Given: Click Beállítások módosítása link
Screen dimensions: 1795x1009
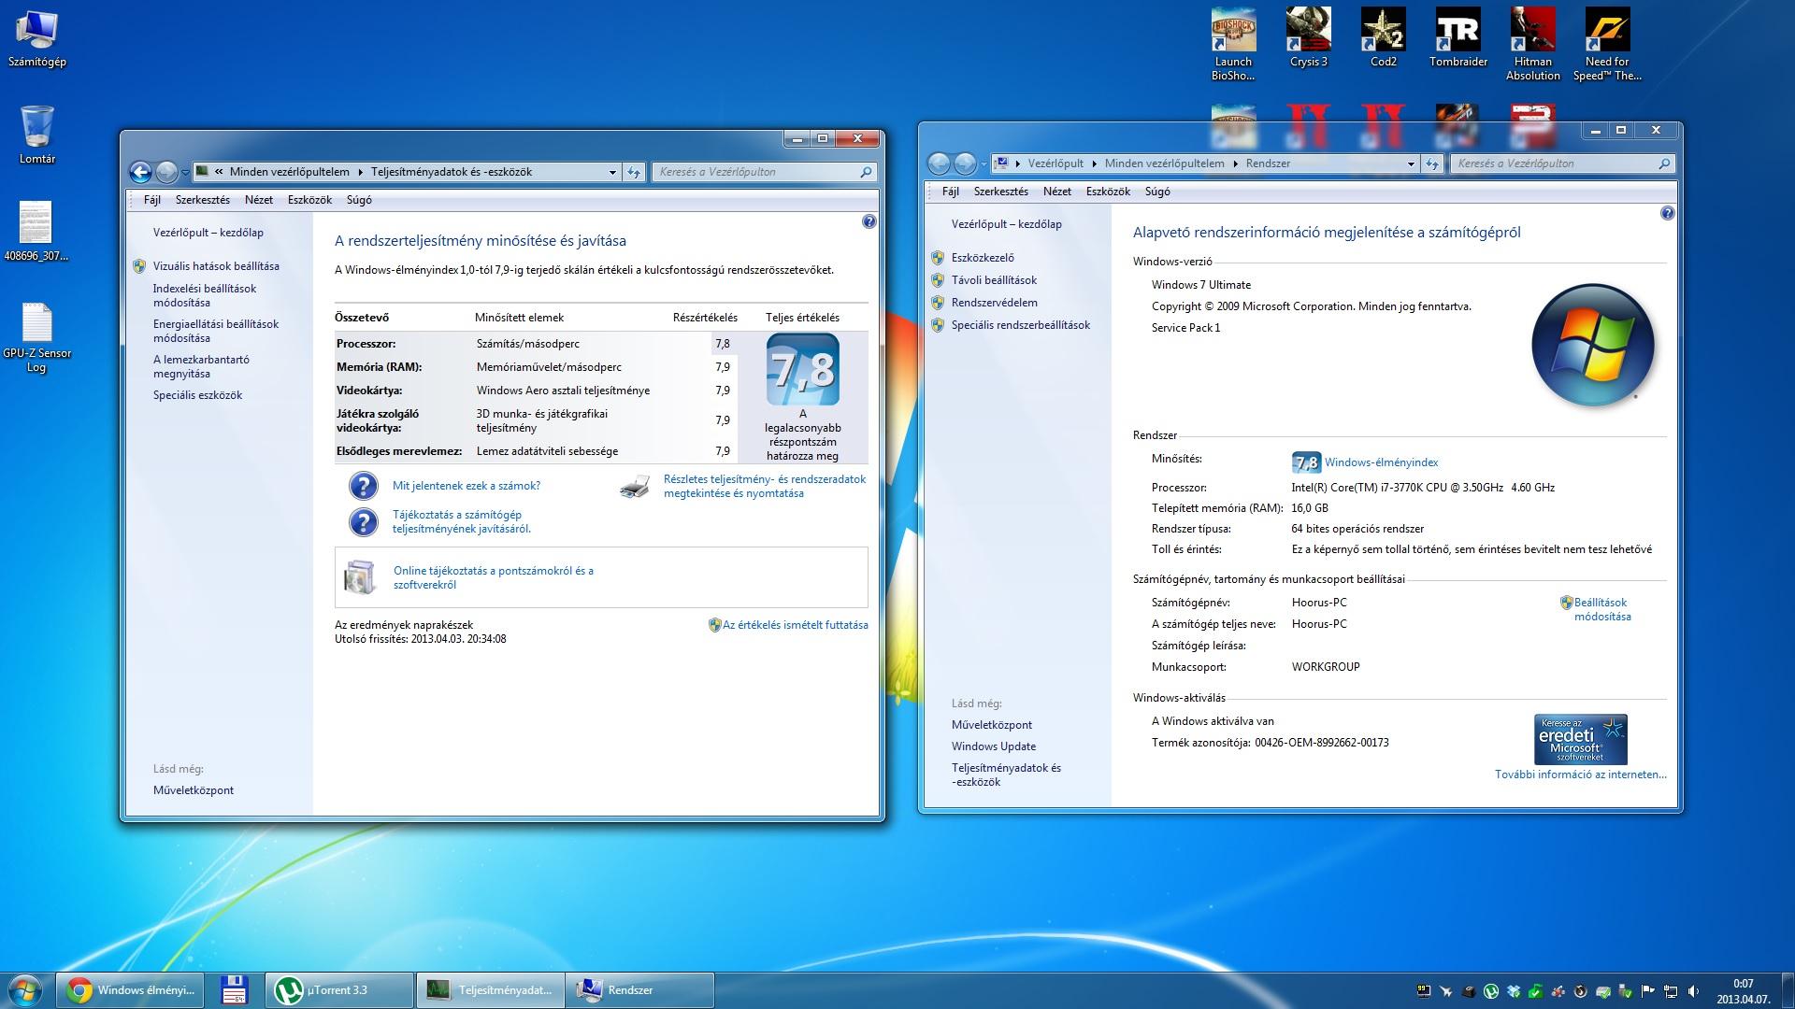Looking at the screenshot, I should click(1601, 609).
